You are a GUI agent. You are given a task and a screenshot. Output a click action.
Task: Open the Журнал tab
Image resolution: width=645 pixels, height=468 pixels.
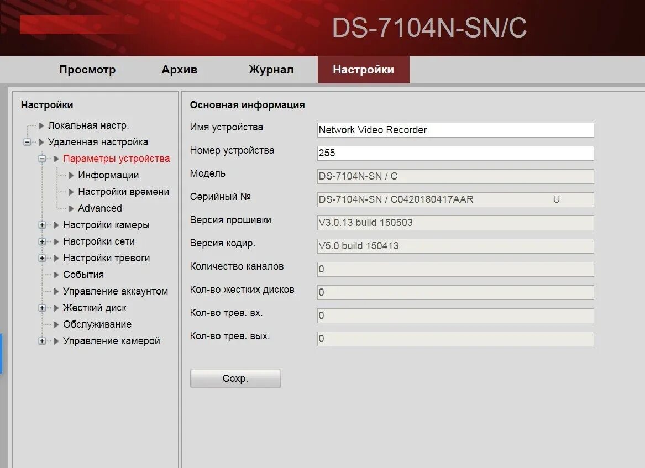[271, 70]
